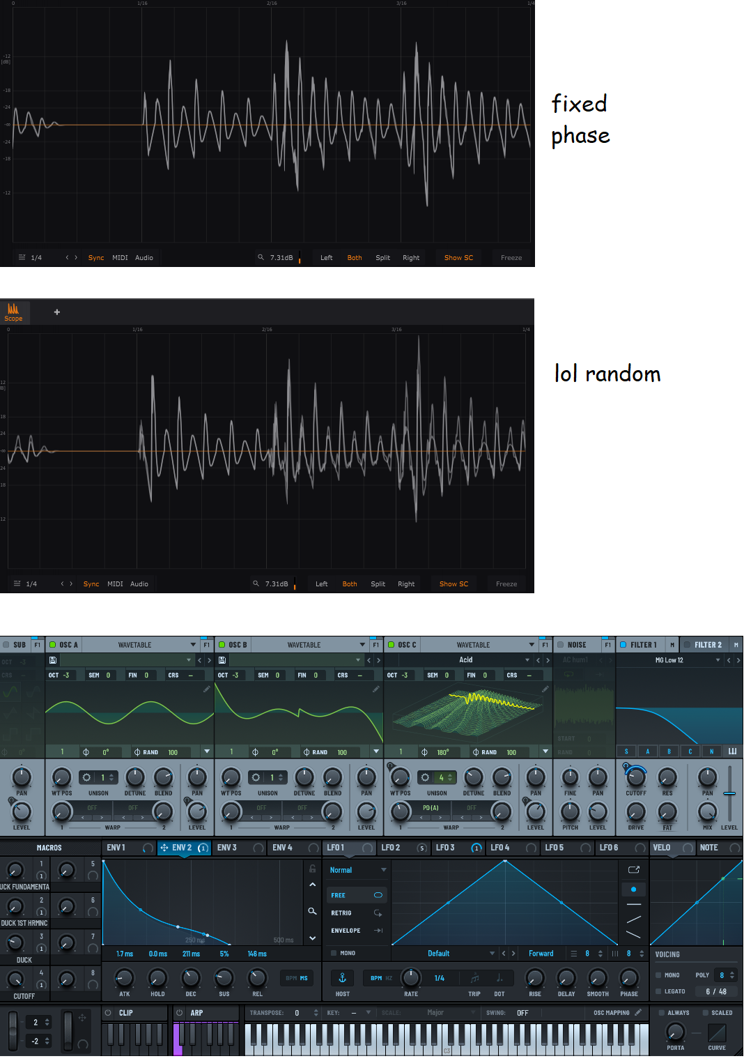The height and width of the screenshot is (1061, 744).
Task: Toggle FILTER 1 power switch
Action: point(623,645)
